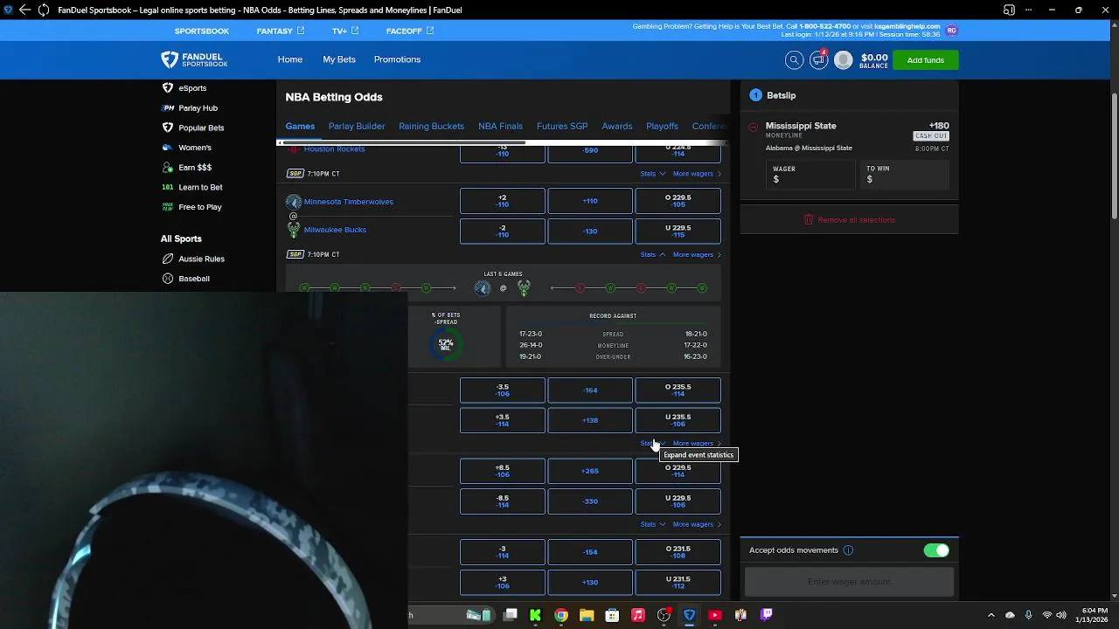Select the Minnesota Timberwolves +2 spread
Screen dimensions: 1119x629
pyautogui.click(x=503, y=201)
